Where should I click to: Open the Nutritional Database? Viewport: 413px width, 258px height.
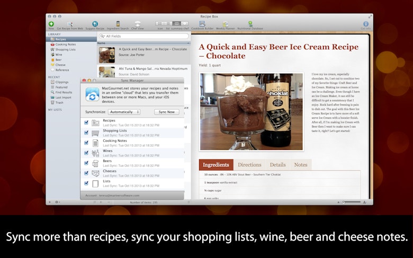point(250,25)
